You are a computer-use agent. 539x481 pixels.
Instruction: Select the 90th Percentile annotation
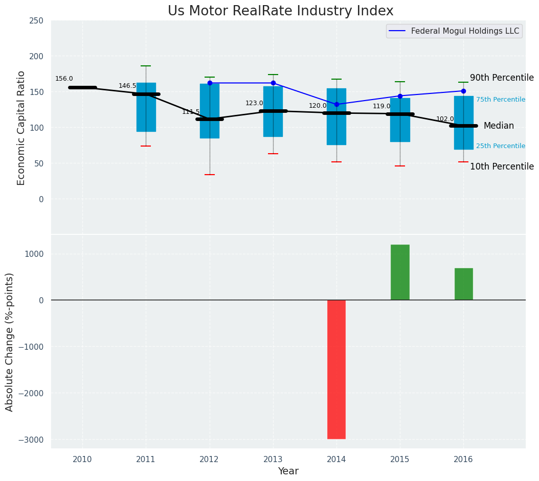(502, 78)
